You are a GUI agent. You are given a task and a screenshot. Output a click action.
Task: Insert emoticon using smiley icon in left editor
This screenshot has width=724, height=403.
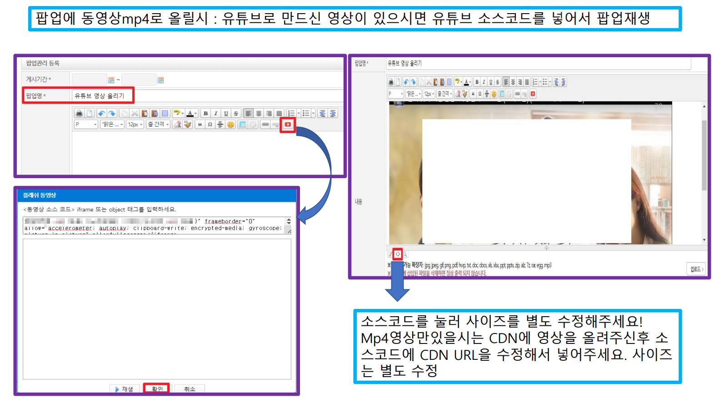tap(231, 124)
